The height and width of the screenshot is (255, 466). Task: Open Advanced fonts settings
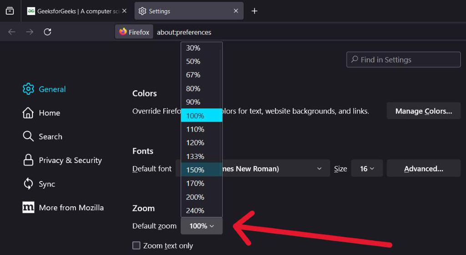[423, 169]
